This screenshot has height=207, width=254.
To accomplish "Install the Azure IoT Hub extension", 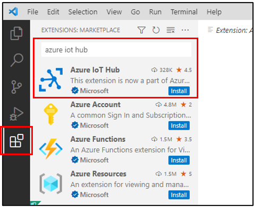I will tap(179, 91).
